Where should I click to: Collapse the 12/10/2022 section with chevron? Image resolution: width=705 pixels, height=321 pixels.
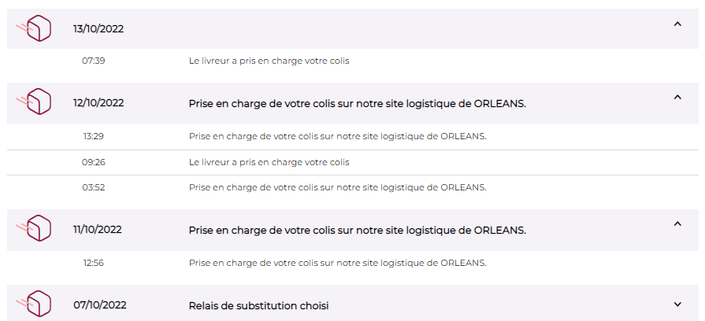pyautogui.click(x=677, y=98)
